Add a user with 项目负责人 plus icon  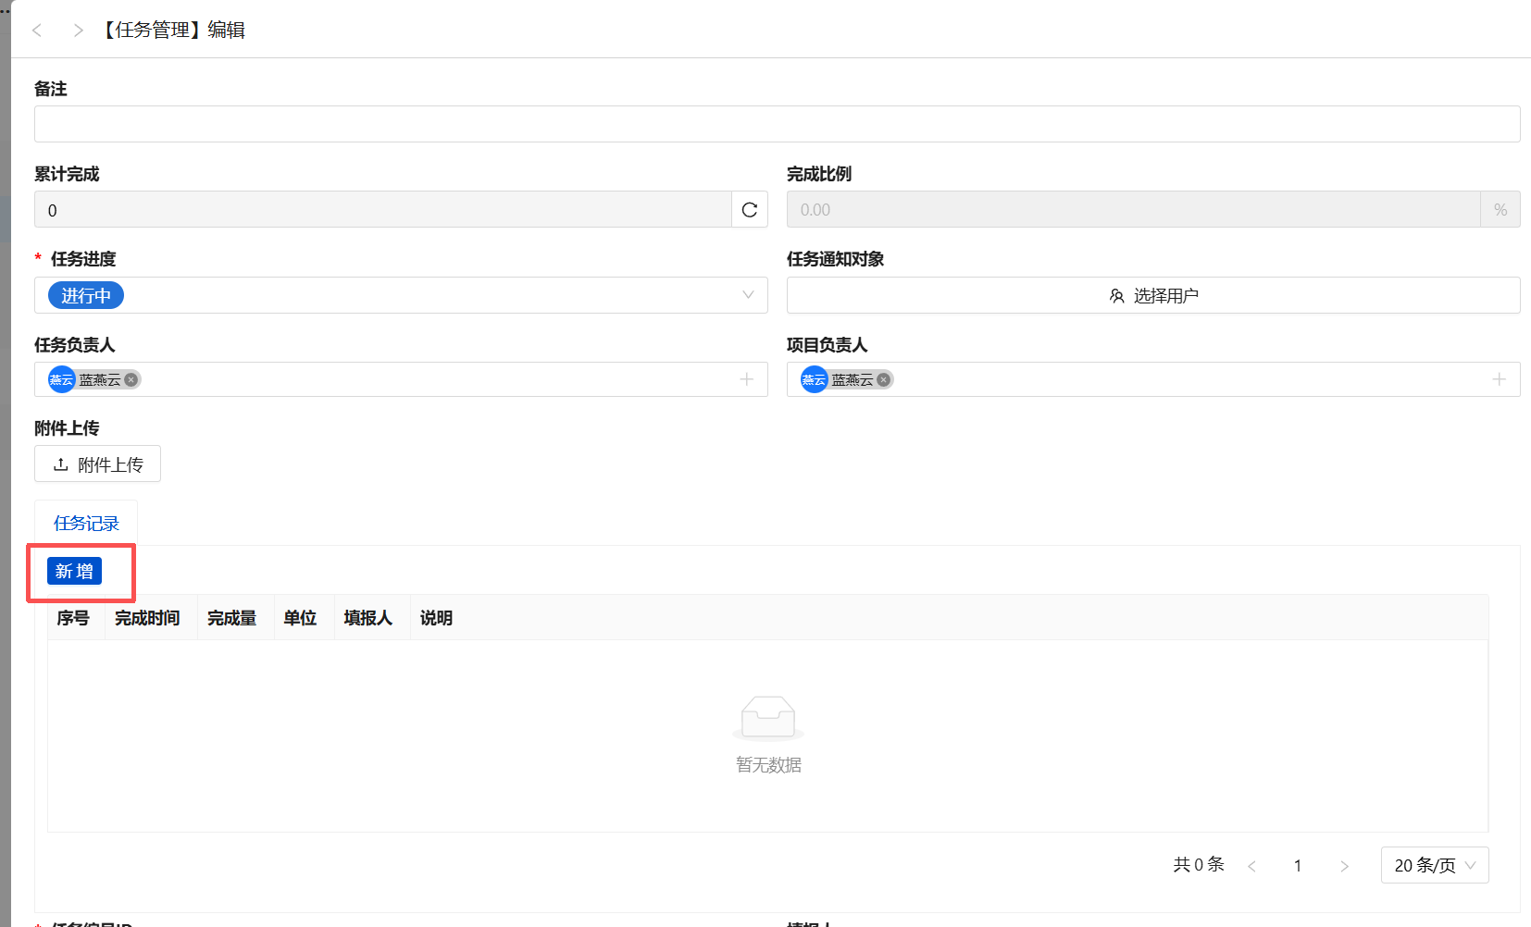(x=1500, y=379)
